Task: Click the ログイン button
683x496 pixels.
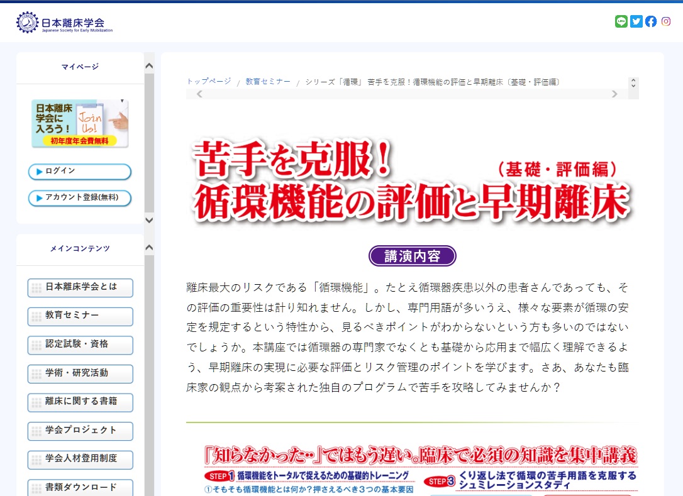Action: pyautogui.click(x=80, y=172)
